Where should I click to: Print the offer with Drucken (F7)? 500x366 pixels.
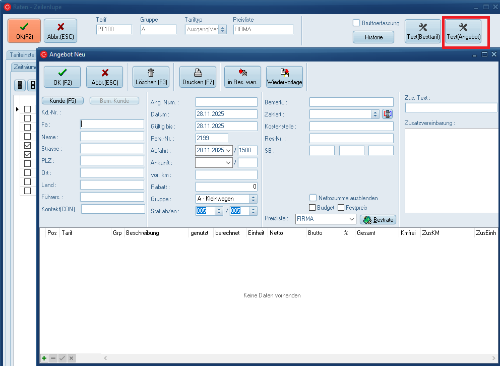click(198, 77)
